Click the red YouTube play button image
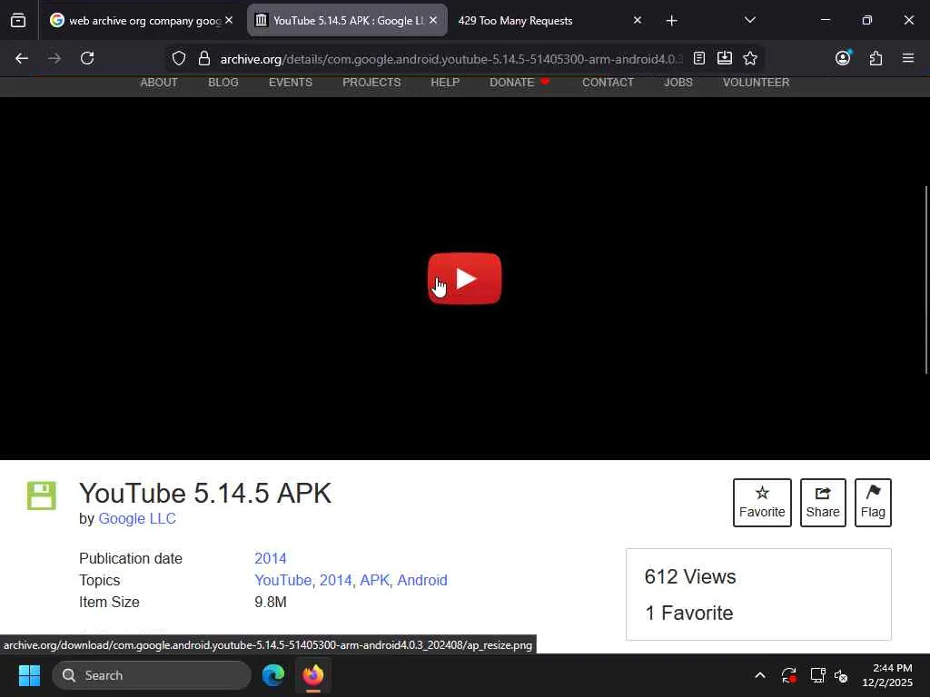The image size is (930, 697). tap(464, 279)
